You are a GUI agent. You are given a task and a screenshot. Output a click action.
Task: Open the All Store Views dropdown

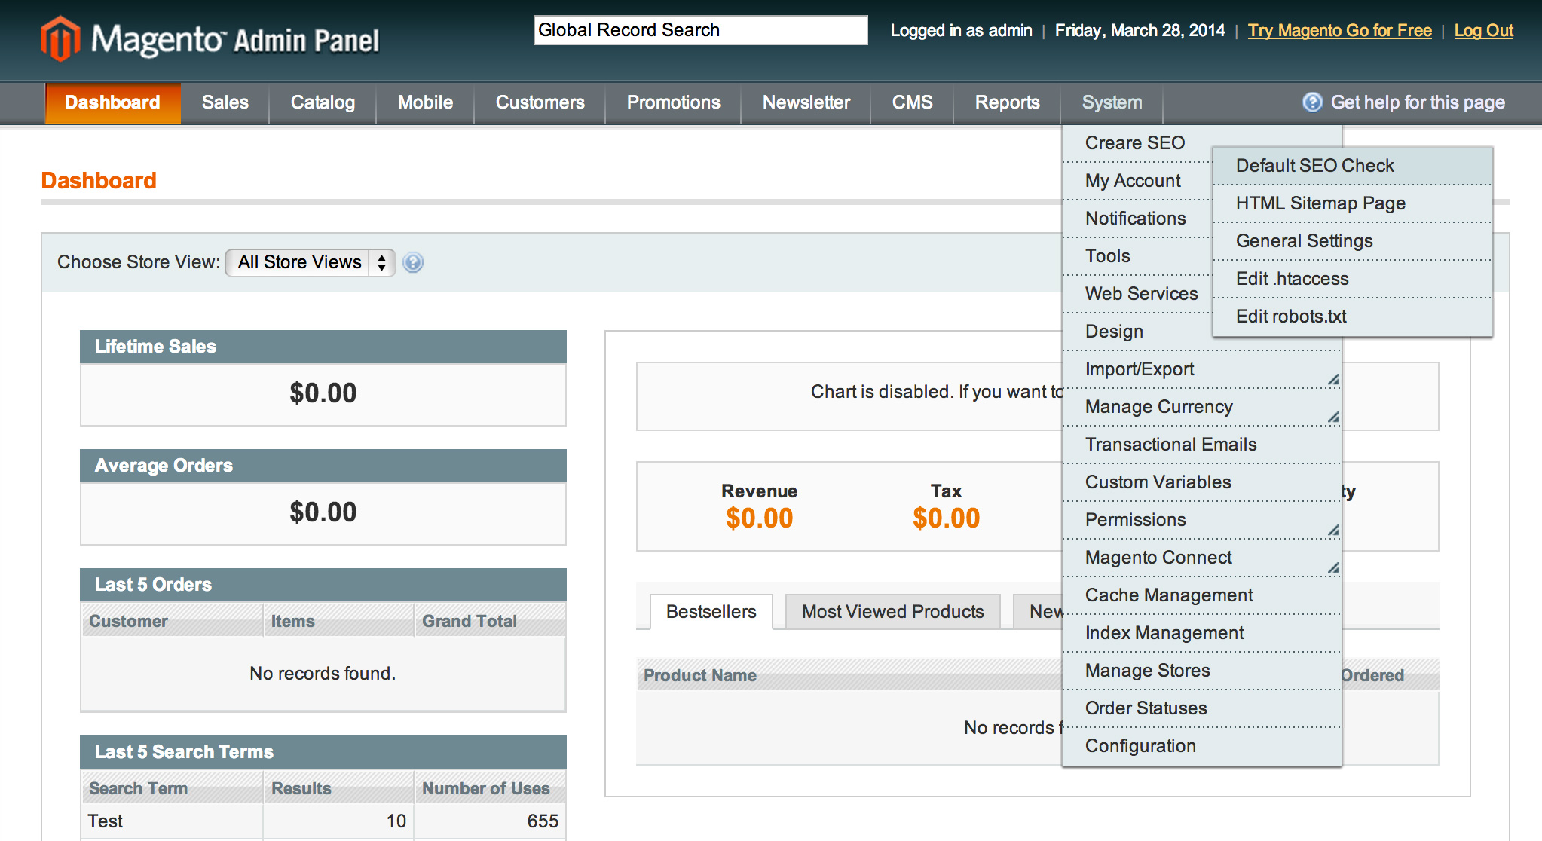pos(311,262)
